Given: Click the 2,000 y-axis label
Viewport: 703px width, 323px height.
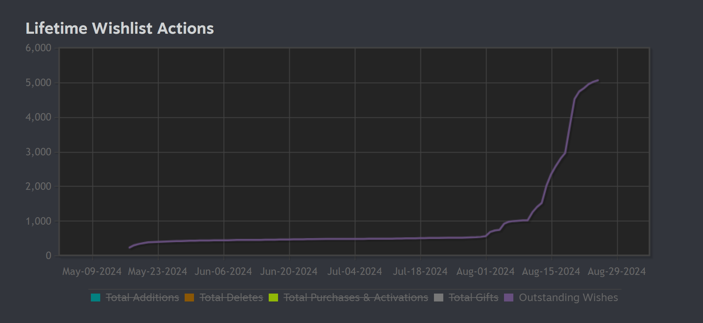Looking at the screenshot, I should pyautogui.click(x=38, y=187).
